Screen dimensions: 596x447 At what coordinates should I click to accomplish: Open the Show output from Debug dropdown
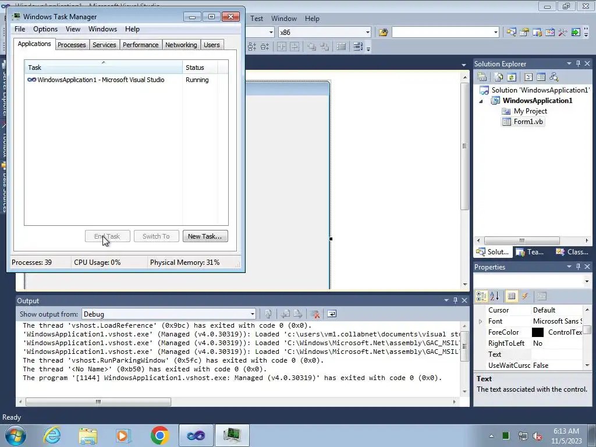(253, 314)
